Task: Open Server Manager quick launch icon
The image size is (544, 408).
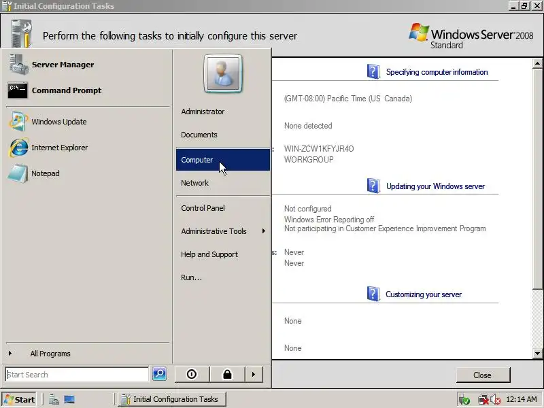Action: click(x=54, y=400)
